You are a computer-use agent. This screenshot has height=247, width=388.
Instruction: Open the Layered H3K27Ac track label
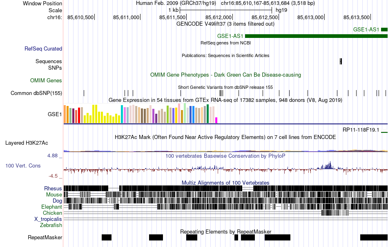27,143
